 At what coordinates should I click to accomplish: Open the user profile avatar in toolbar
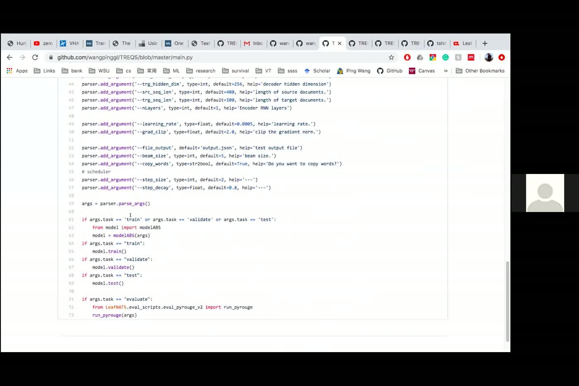coord(489,57)
